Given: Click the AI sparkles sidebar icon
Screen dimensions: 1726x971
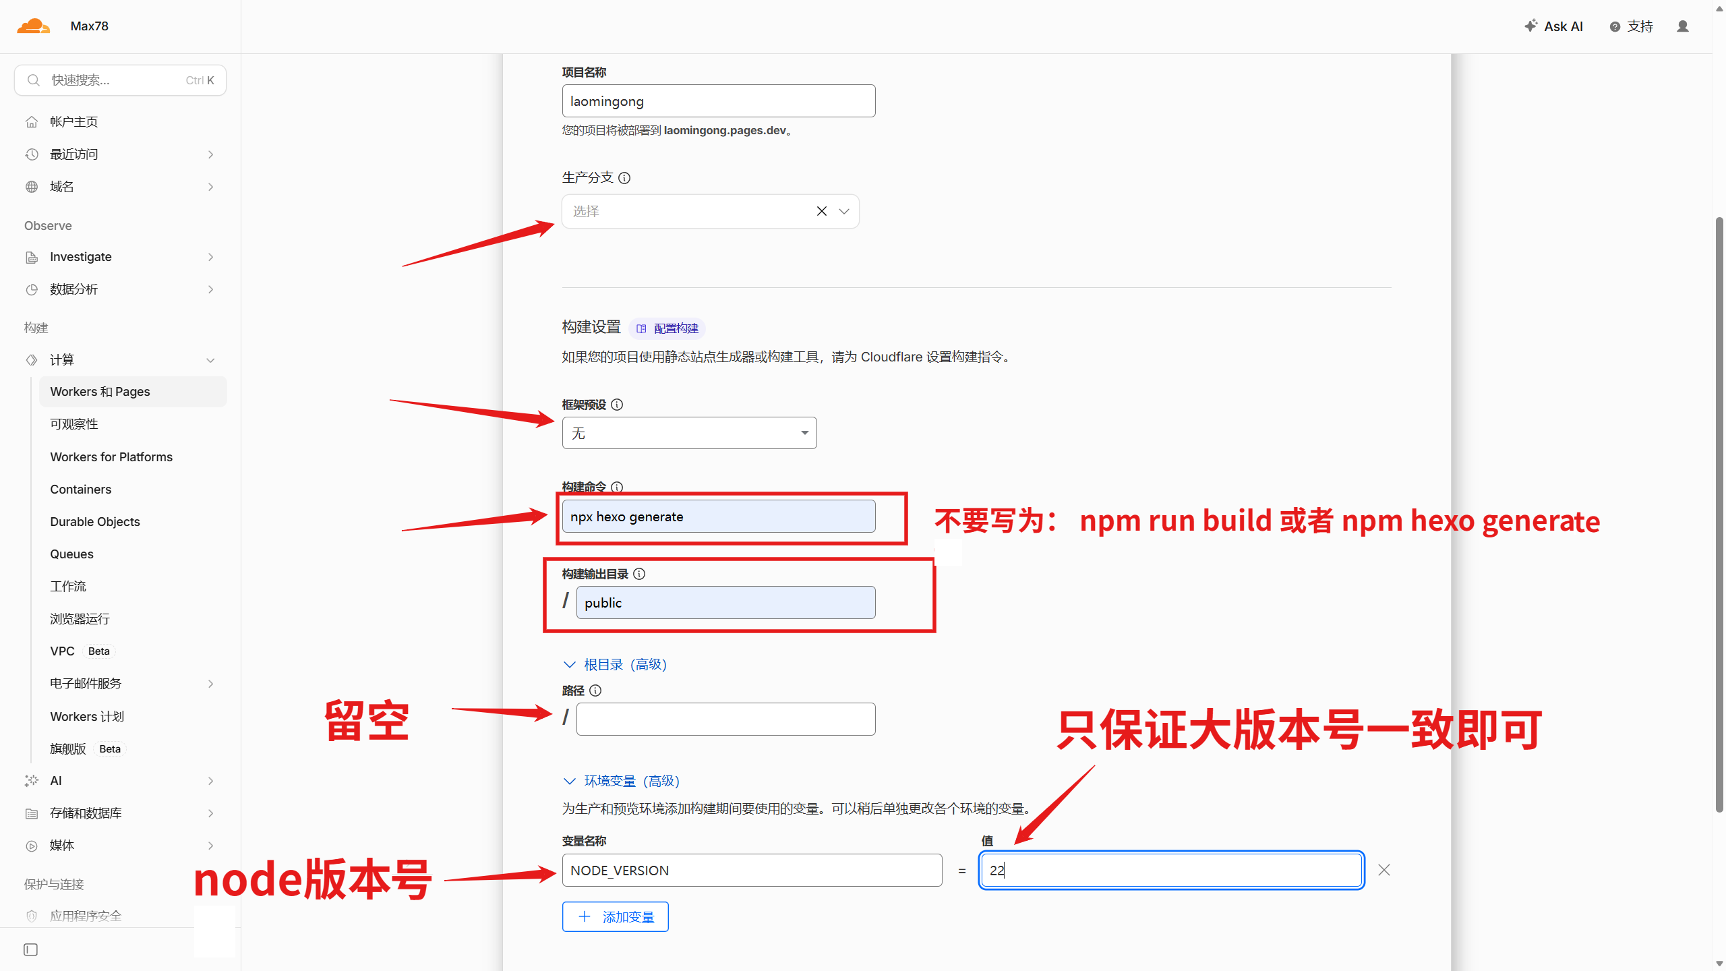Looking at the screenshot, I should pos(32,781).
